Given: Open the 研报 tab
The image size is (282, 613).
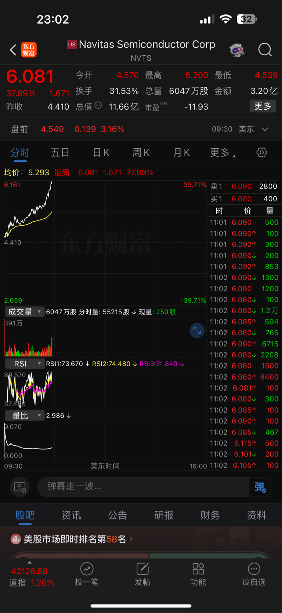Looking at the screenshot, I should 164,515.
